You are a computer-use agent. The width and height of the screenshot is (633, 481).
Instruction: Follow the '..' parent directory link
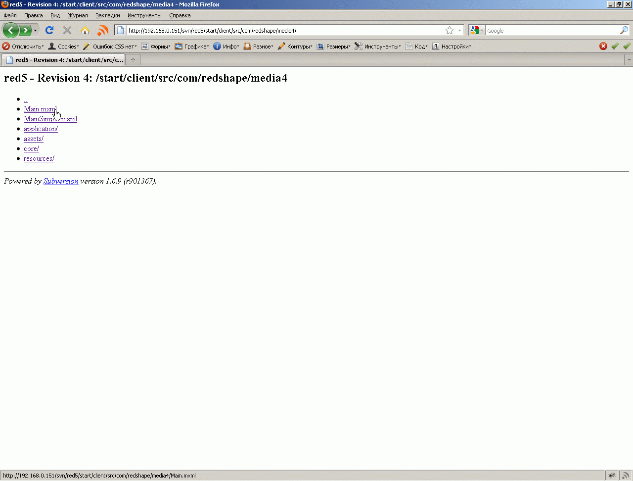26,99
